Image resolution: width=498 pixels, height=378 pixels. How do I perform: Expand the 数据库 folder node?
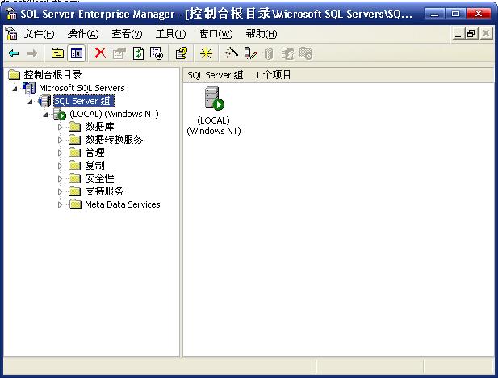[60, 127]
